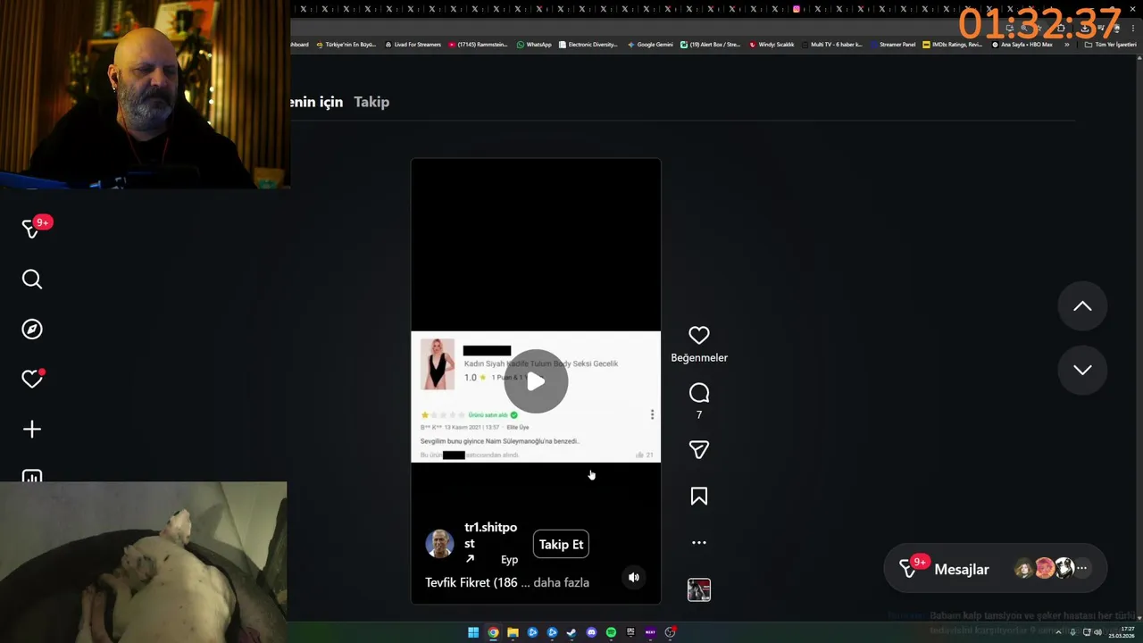This screenshot has width=1143, height=643.
Task: Open the tr1.shitpost profile name
Action: point(490,535)
